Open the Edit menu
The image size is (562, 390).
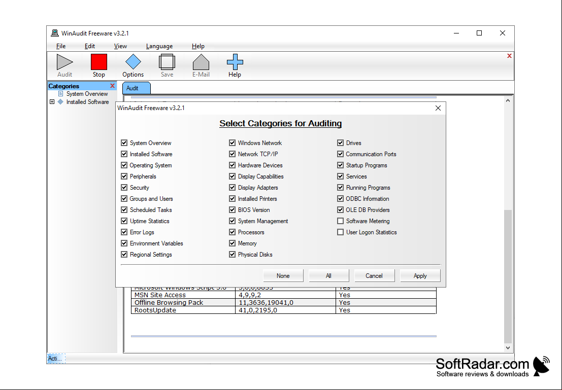(x=89, y=46)
